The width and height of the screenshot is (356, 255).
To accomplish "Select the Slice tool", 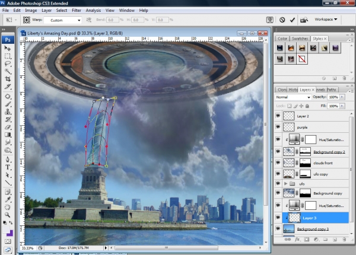I will [8, 87].
